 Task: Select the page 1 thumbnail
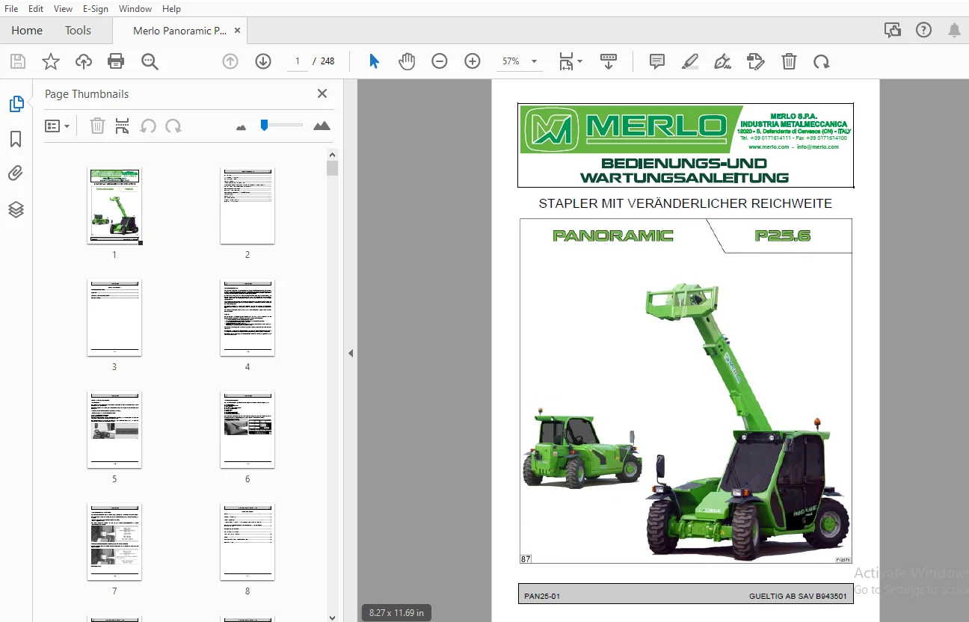coord(114,206)
